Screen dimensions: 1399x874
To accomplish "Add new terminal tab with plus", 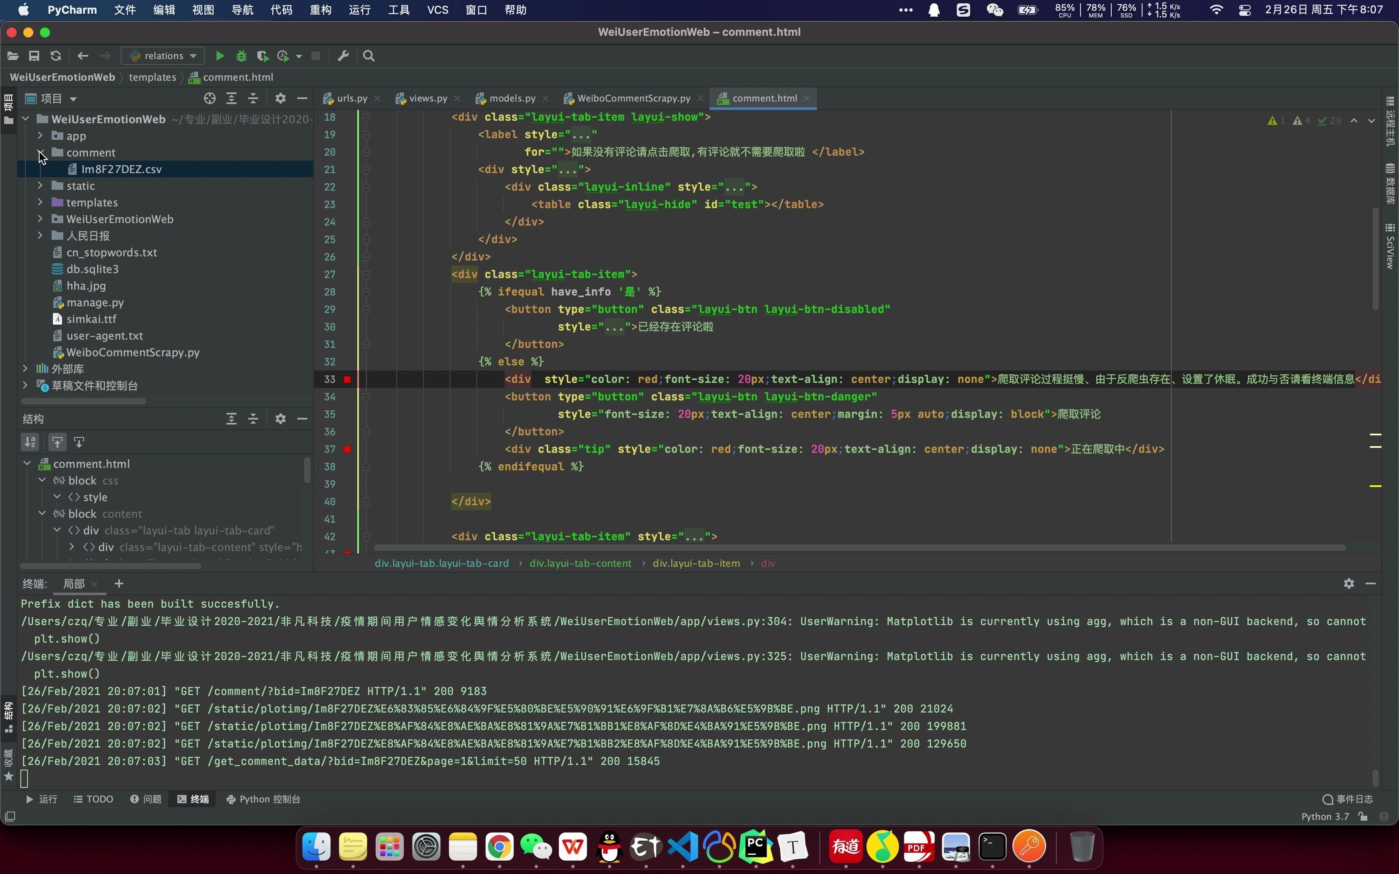I will (119, 584).
